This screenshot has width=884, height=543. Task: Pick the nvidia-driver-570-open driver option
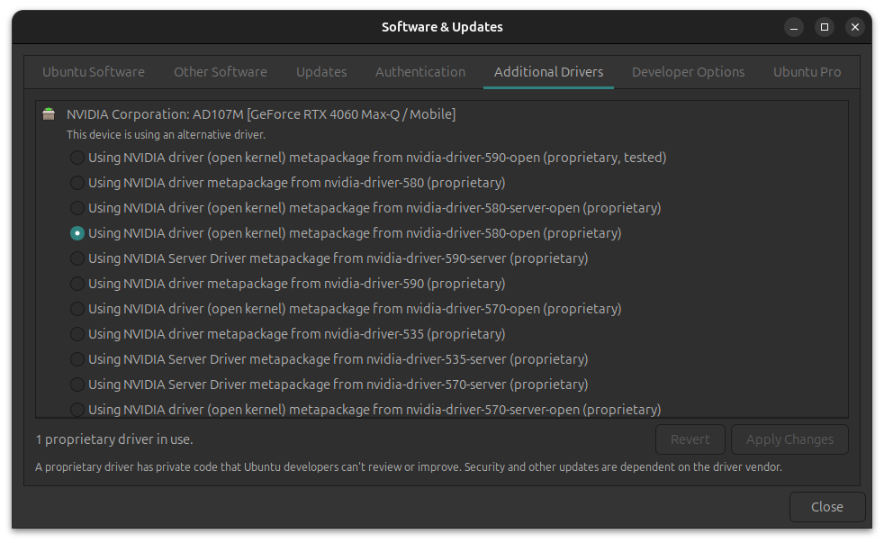click(77, 308)
